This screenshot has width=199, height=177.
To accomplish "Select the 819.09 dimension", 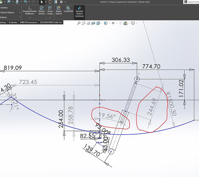I will pos(13,68).
